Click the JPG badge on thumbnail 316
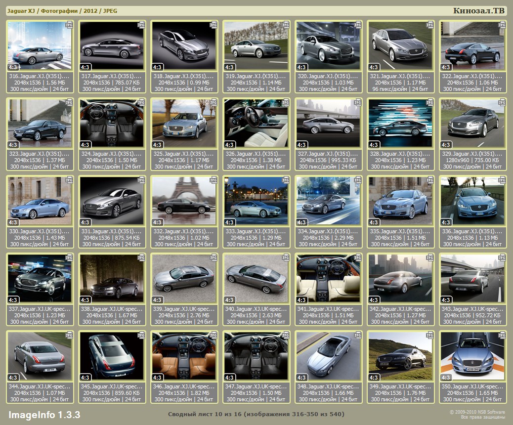This screenshot has height=425, width=513. [69, 24]
